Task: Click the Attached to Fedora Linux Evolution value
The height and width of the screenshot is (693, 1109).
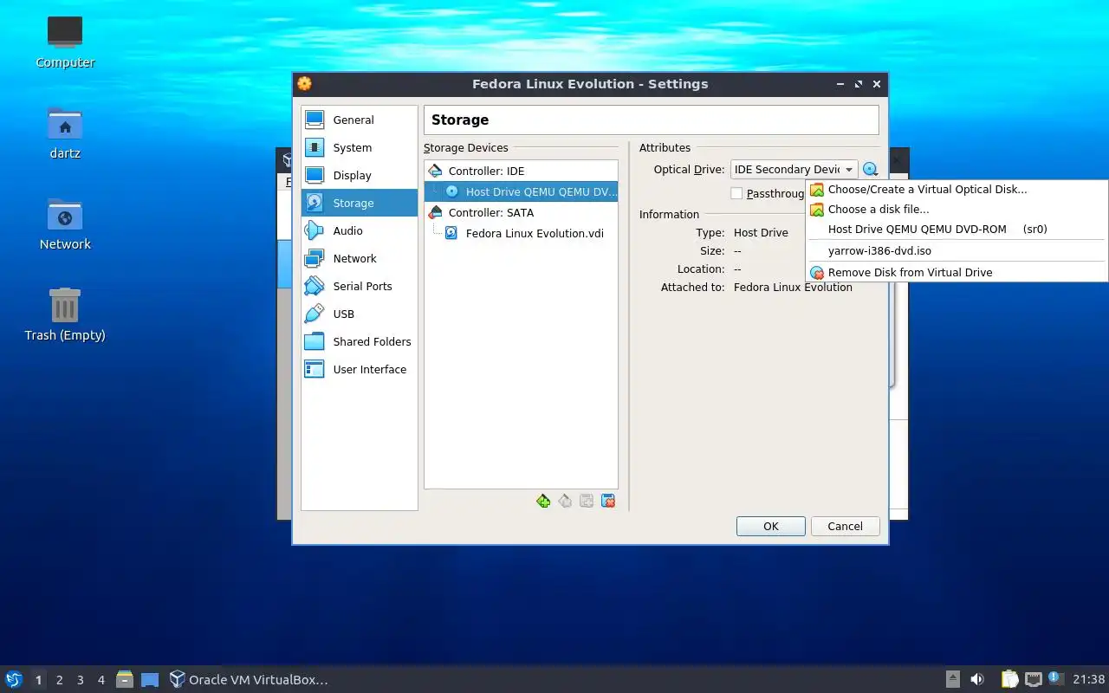Action: click(x=793, y=287)
